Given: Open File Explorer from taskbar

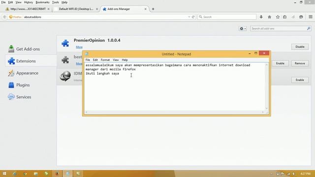Looking at the screenshot, I should pos(36,174).
